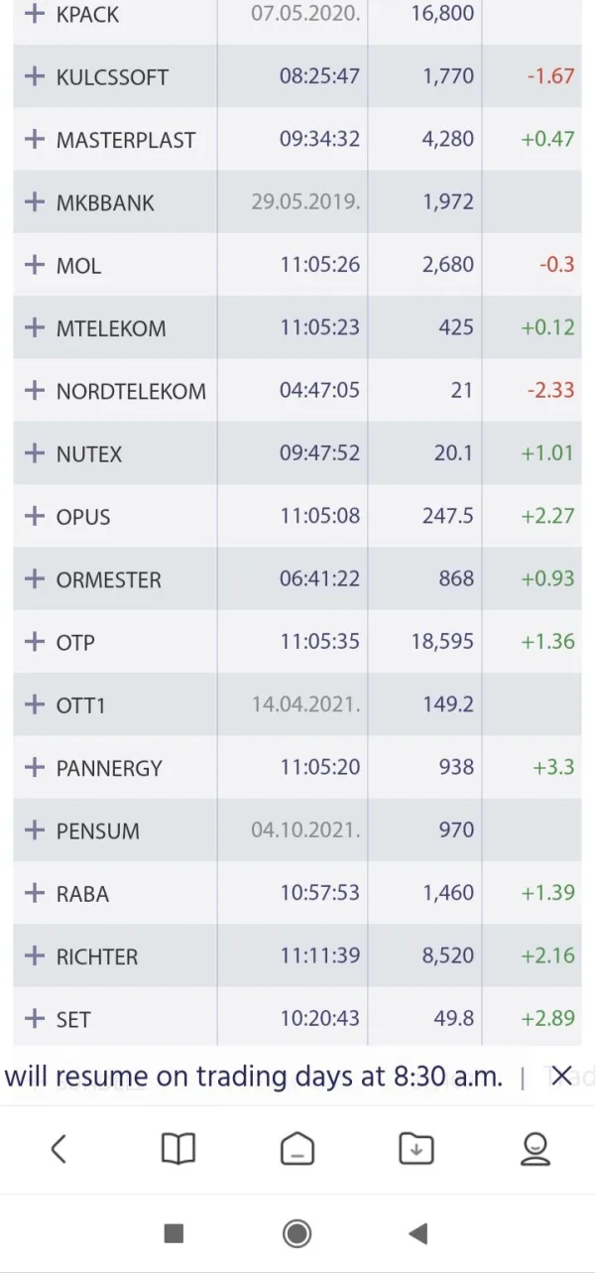
Task: Expand the MASTERPLAST row details
Action: pyautogui.click(x=35, y=139)
